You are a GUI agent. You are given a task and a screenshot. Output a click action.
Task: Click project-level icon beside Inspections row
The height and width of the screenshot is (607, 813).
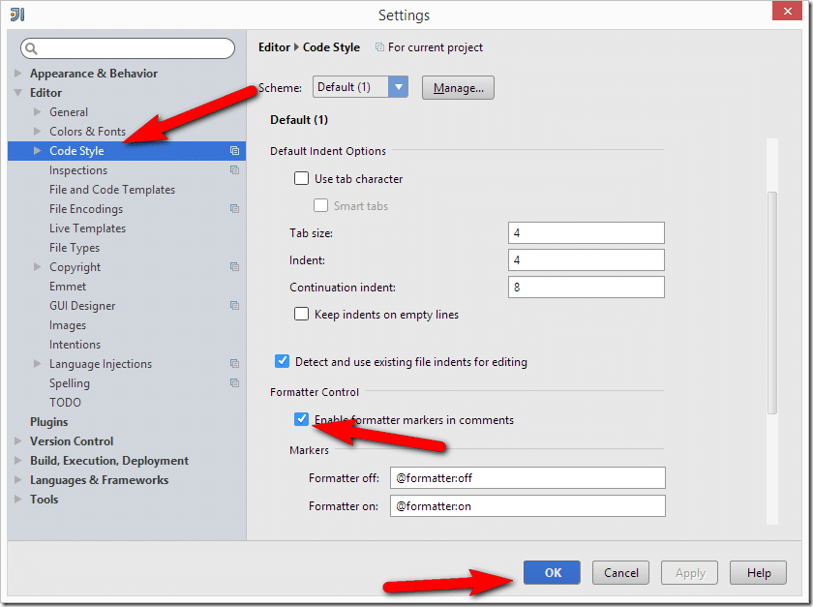(234, 170)
